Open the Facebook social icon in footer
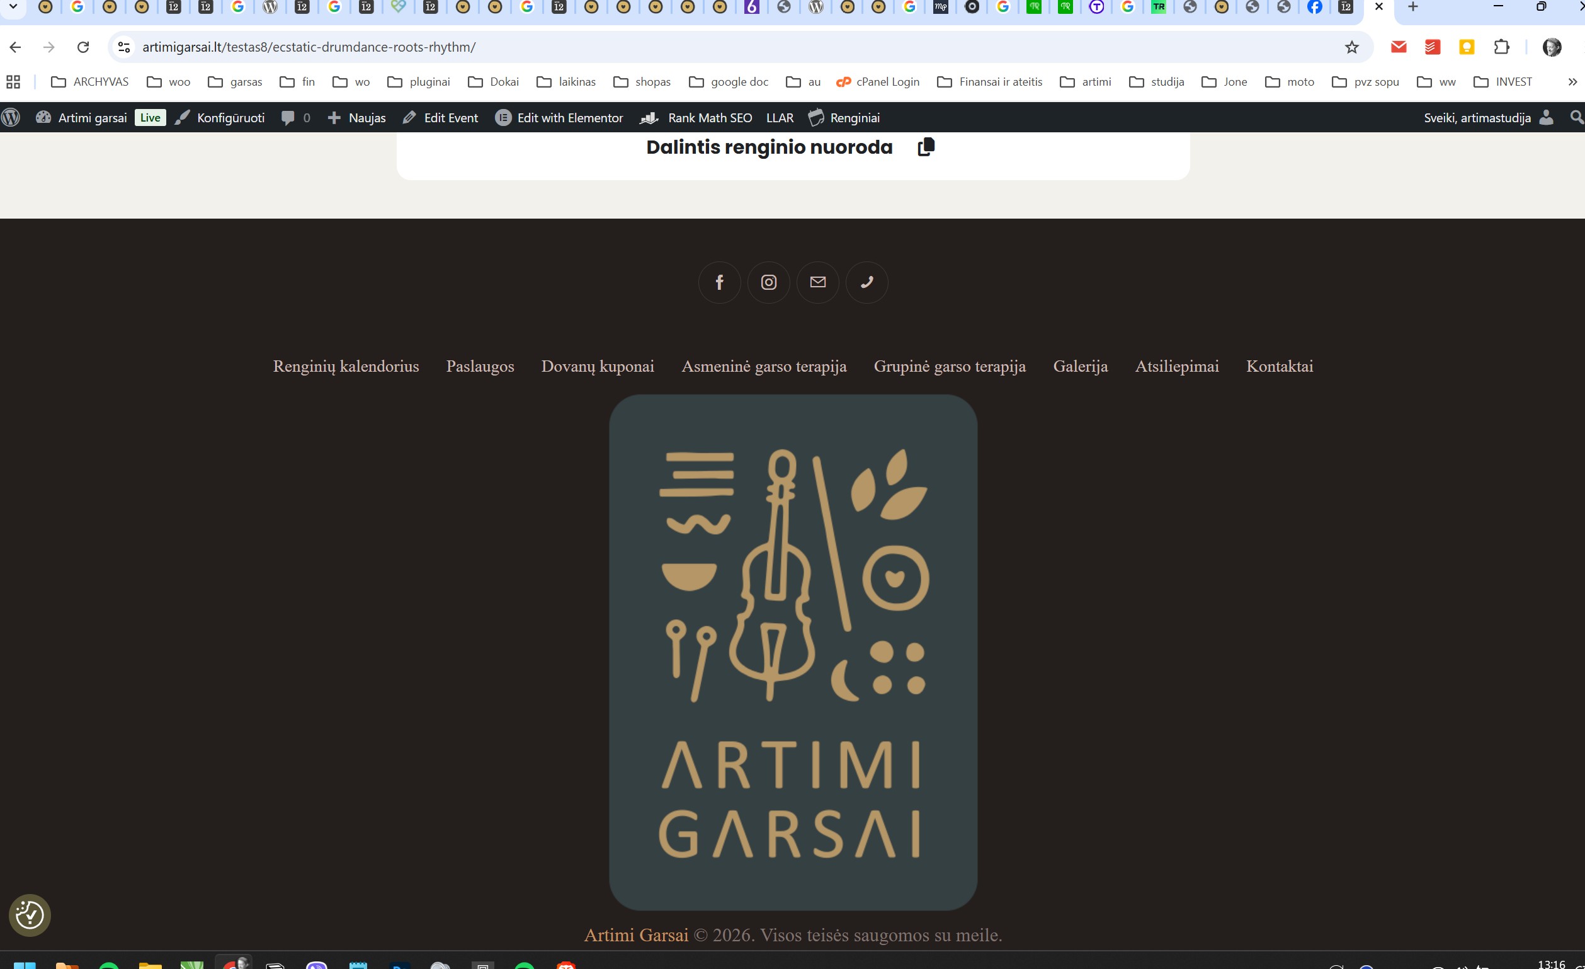 [719, 282]
